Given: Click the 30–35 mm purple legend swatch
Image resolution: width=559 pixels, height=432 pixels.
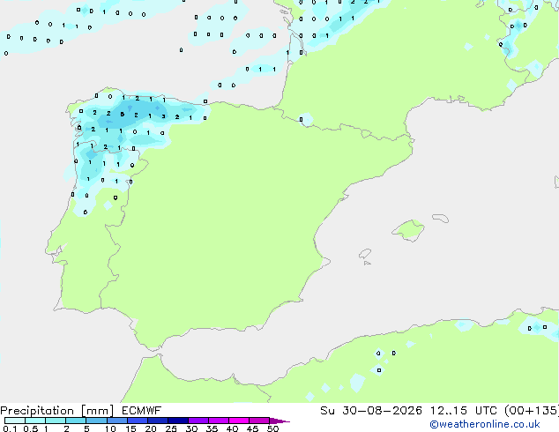Looking at the screenshot, I should [x=198, y=421].
